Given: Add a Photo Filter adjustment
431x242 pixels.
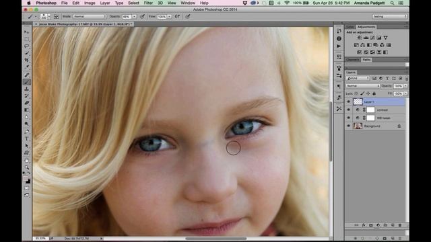Looking at the screenshot, I should (x=376, y=45).
